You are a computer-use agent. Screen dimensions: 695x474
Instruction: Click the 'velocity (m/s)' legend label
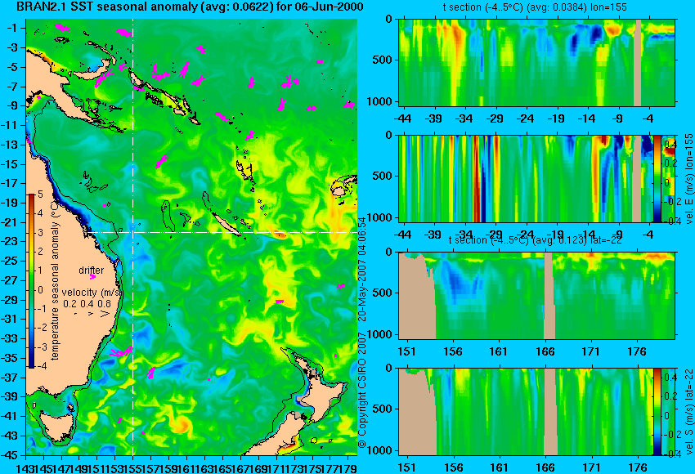click(x=92, y=293)
